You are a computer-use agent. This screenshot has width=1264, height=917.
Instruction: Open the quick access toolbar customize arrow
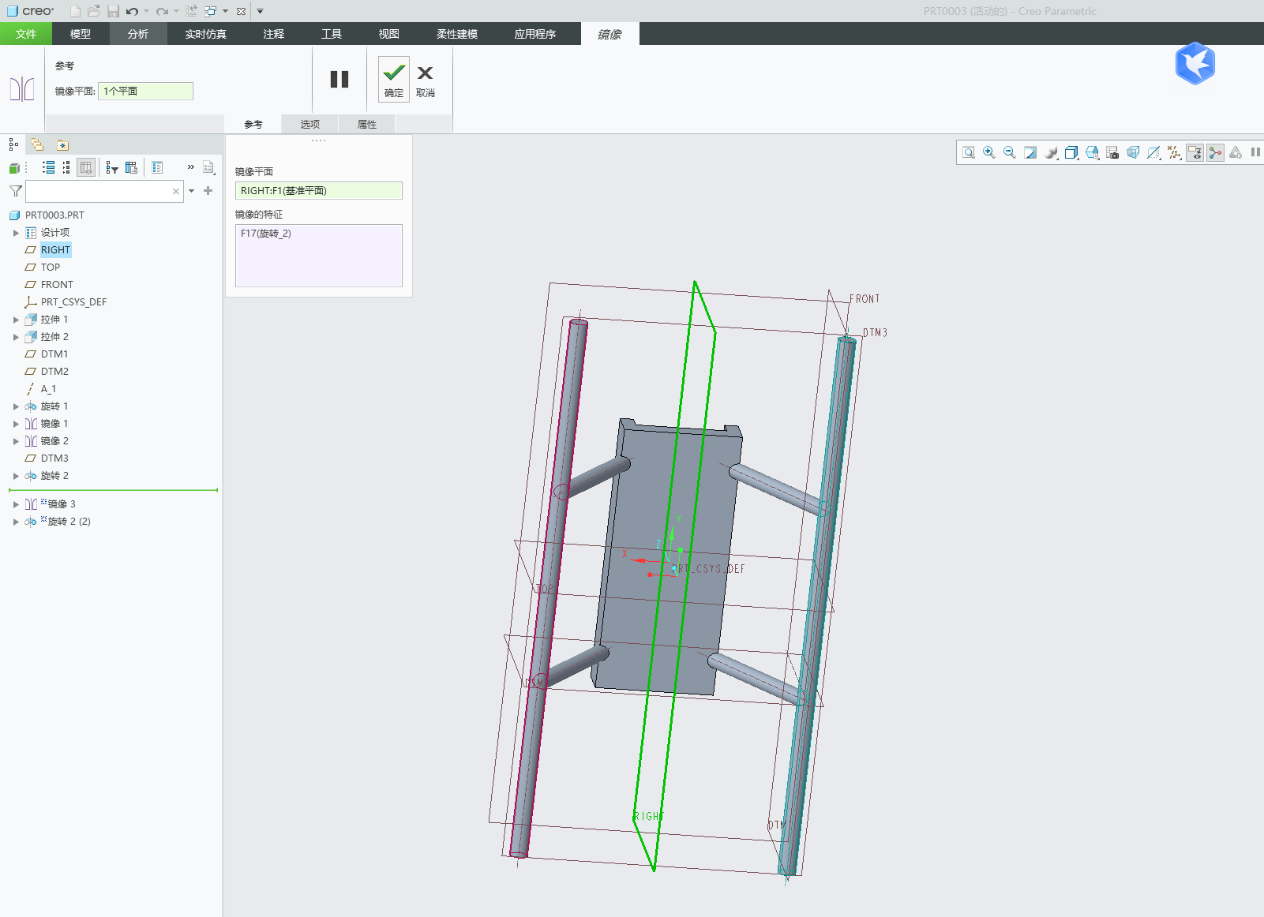[x=260, y=11]
